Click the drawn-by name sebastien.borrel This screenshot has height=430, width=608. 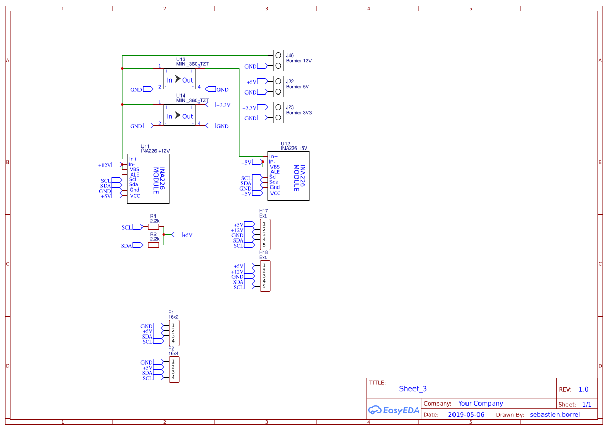[554, 415]
